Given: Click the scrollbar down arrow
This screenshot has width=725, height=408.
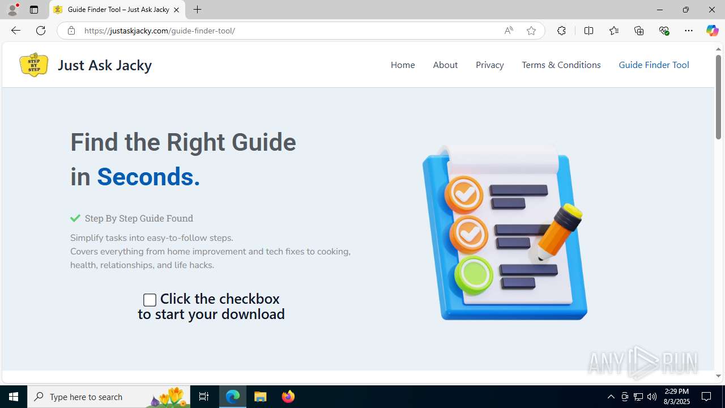Looking at the screenshot, I should click(x=718, y=376).
